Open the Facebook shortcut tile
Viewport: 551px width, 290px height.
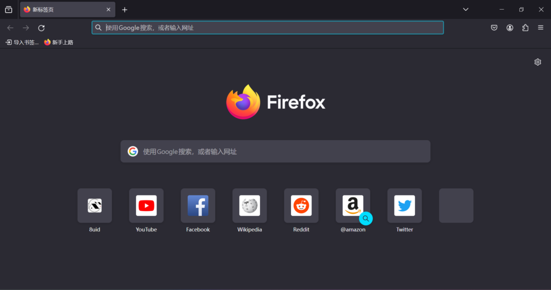tap(198, 206)
